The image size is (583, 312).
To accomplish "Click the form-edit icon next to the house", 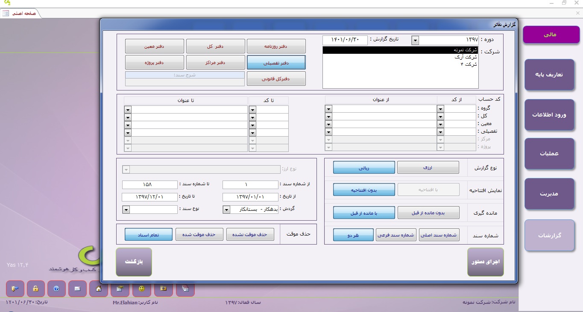I will [120, 289].
